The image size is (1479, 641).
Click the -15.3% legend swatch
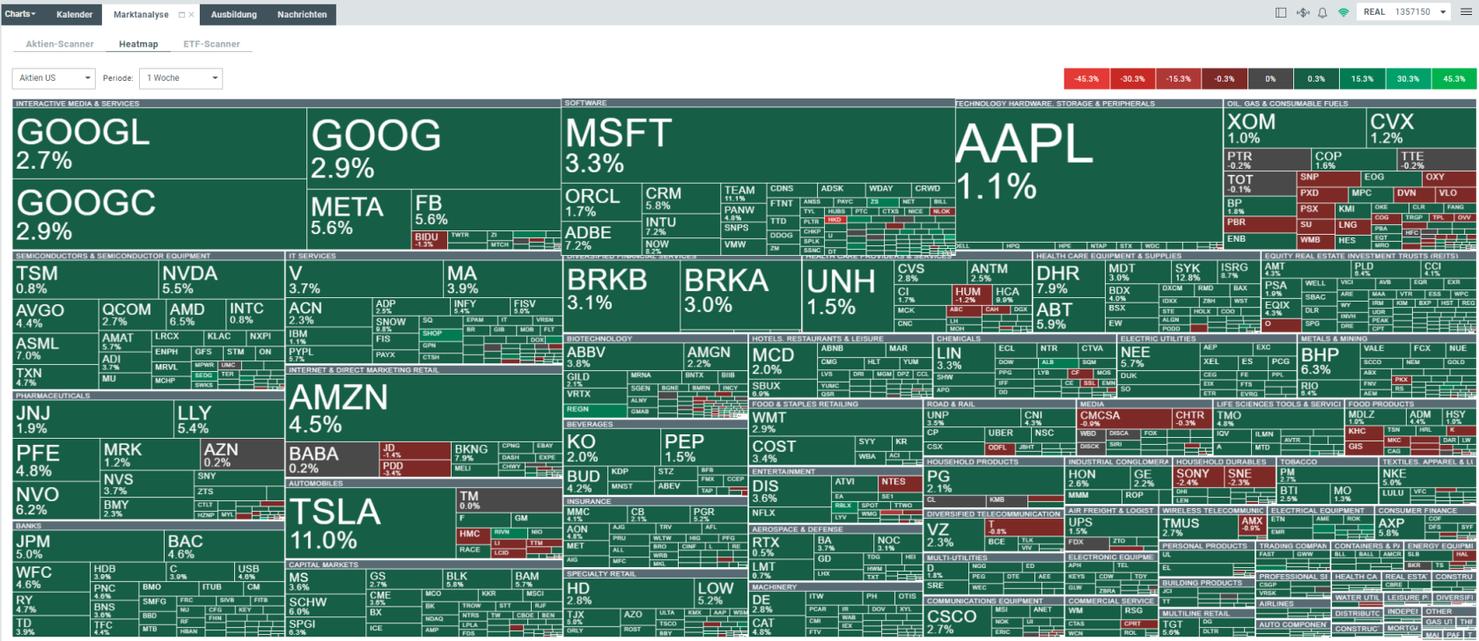pyautogui.click(x=1179, y=78)
